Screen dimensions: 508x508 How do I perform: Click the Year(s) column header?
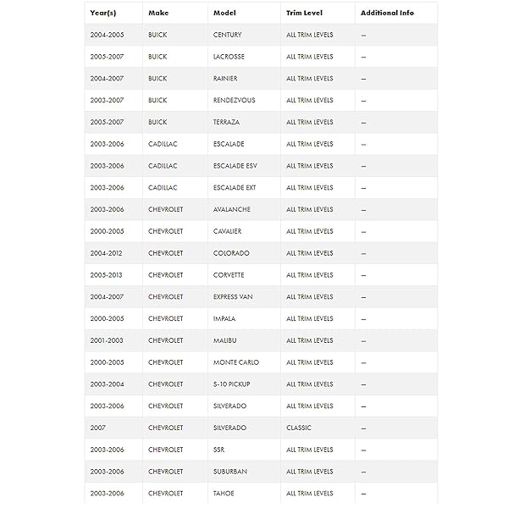click(x=103, y=14)
